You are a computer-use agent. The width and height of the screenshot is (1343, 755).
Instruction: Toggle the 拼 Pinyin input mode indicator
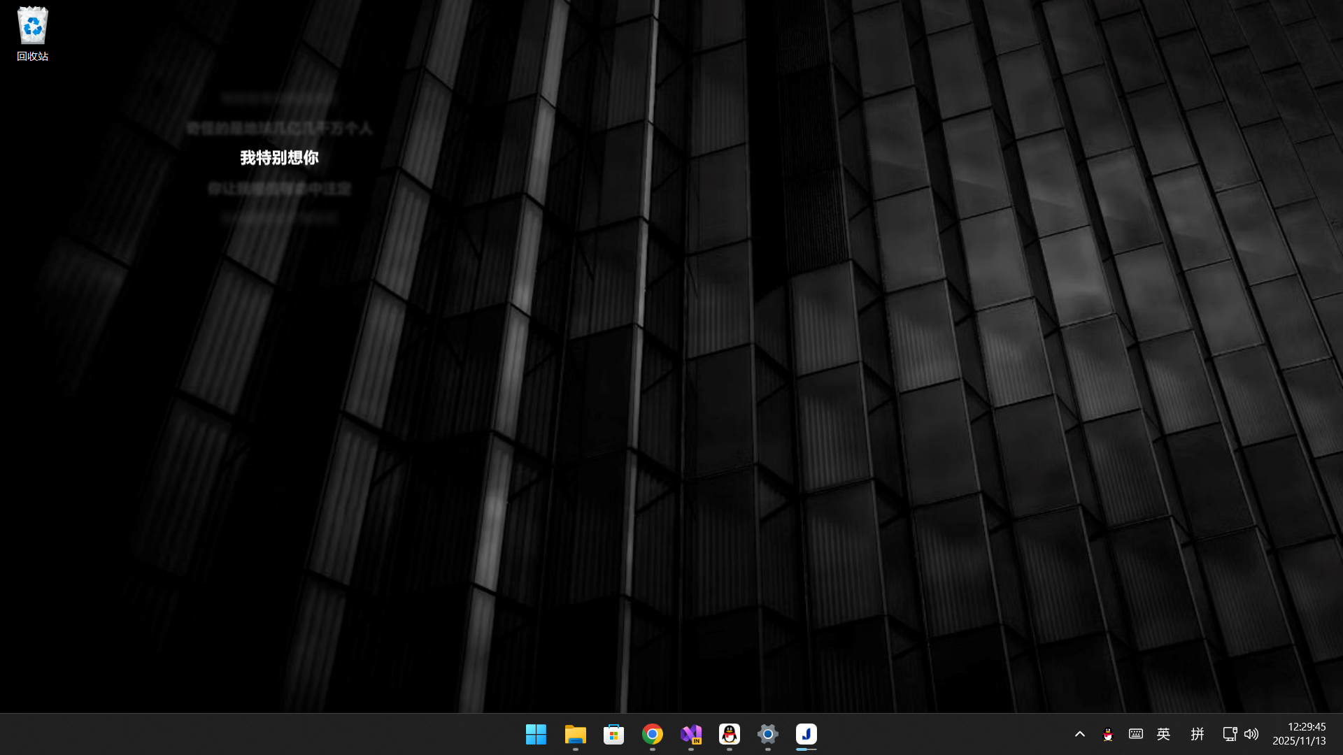tap(1197, 734)
